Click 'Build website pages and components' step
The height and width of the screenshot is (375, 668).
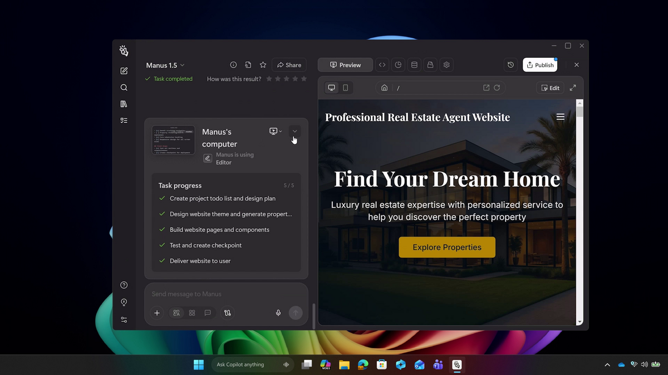click(x=219, y=229)
